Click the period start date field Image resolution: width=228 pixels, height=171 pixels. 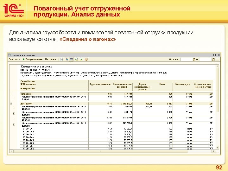pos(187,59)
